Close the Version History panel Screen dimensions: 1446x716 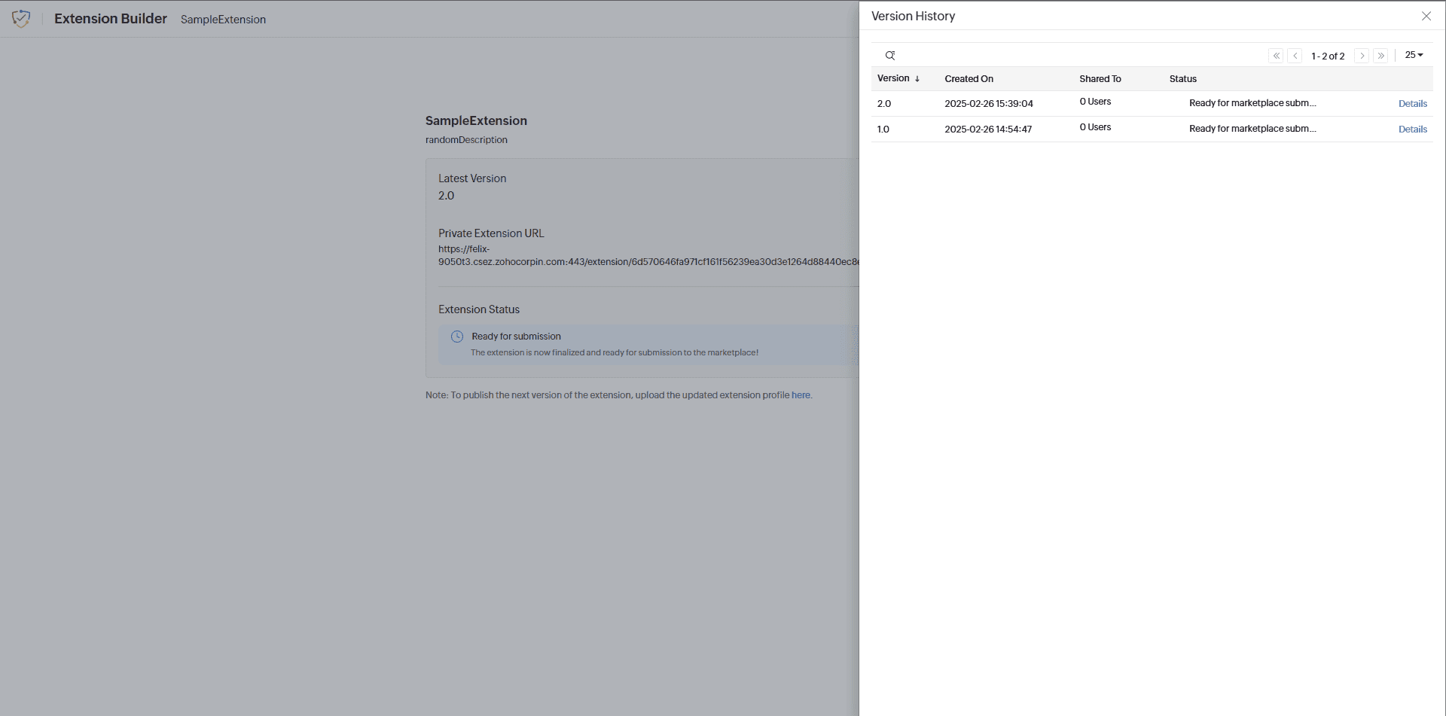[1427, 16]
